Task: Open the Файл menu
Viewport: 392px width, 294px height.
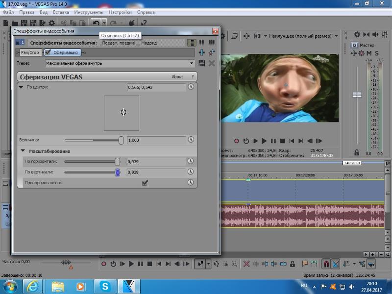Action: point(8,12)
